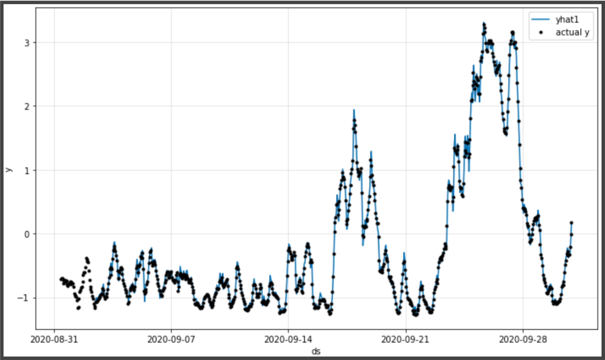Click the 2020-09-14 date tick label
The width and height of the screenshot is (605, 360).
point(288,339)
